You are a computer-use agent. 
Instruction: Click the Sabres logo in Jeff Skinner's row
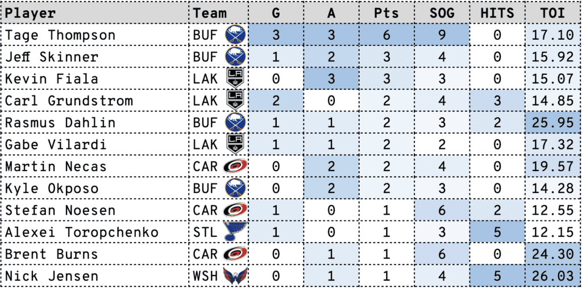[x=235, y=57]
